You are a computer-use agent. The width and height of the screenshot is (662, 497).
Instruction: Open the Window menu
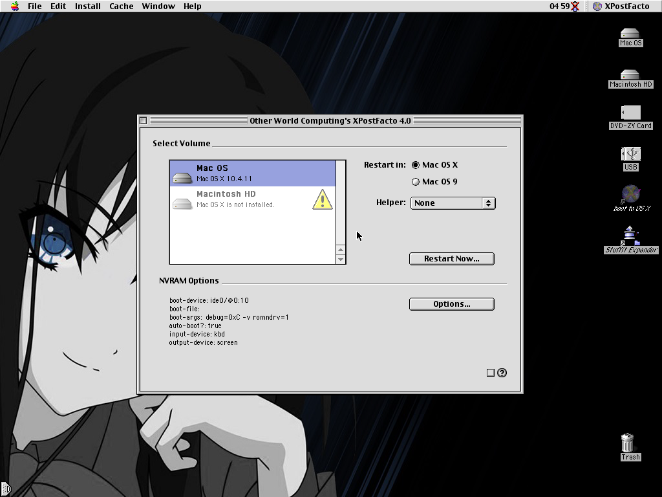[x=158, y=6]
